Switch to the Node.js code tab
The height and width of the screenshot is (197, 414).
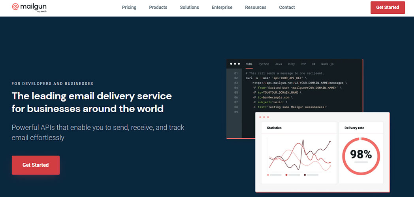[327, 64]
